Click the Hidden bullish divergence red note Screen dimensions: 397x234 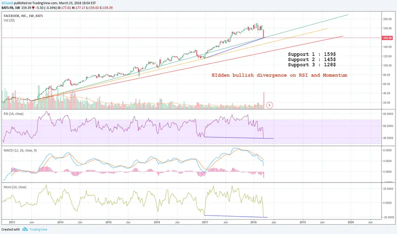(x=279, y=75)
